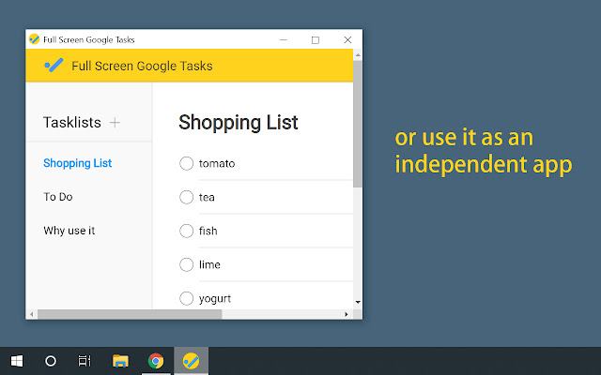Screen dimensions: 601x375
Task: Mark tomato task as complete
Action: 186,163
